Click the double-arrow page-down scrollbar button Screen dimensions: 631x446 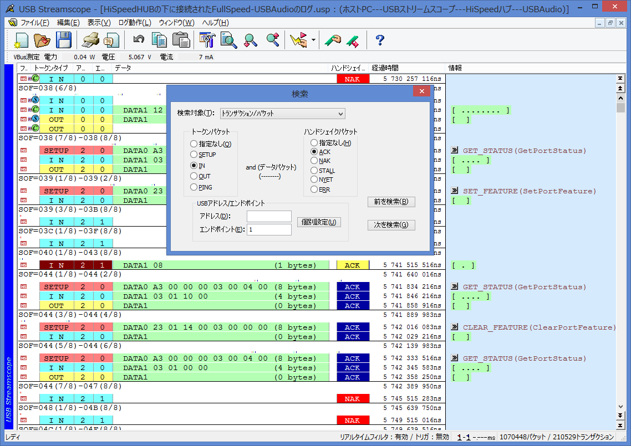pos(620,416)
